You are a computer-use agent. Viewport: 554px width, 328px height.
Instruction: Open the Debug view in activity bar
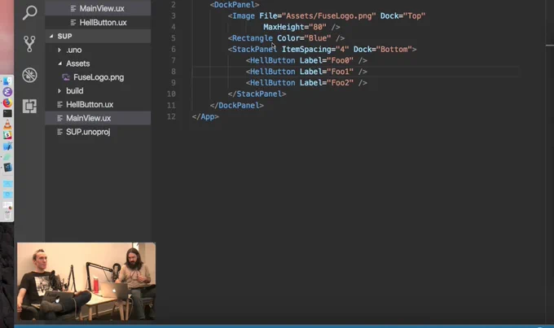[29, 75]
